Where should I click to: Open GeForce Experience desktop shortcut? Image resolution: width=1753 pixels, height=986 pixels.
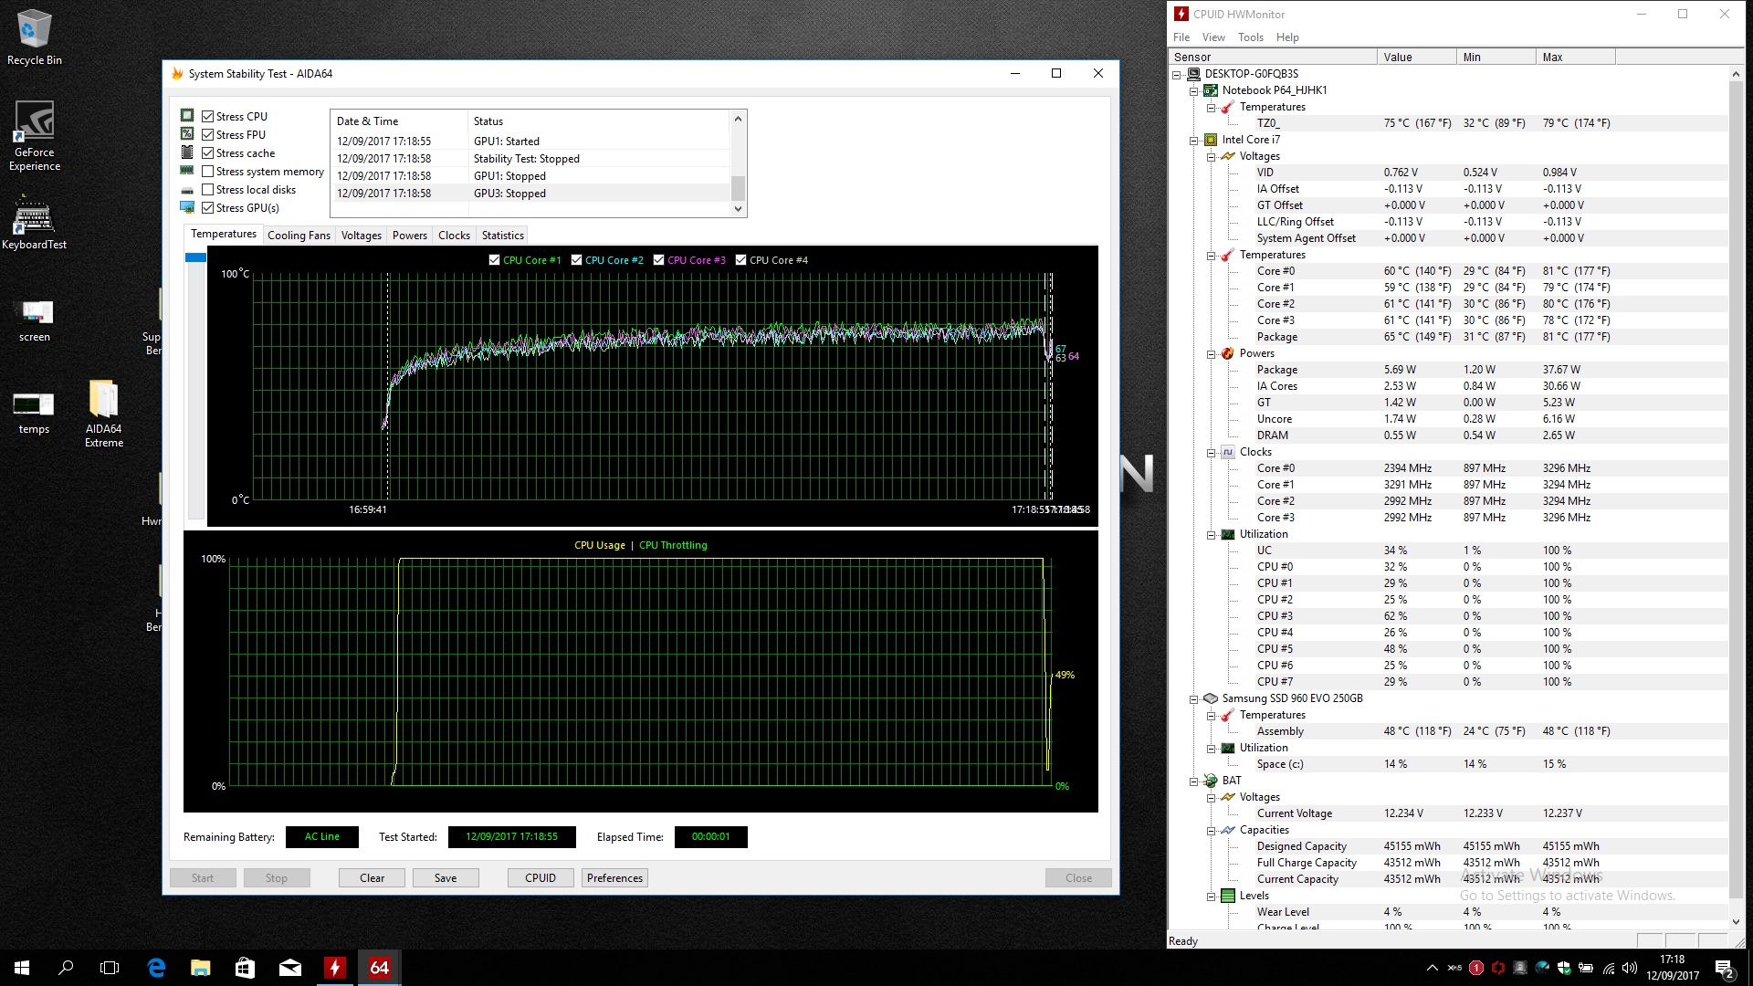pos(35,136)
